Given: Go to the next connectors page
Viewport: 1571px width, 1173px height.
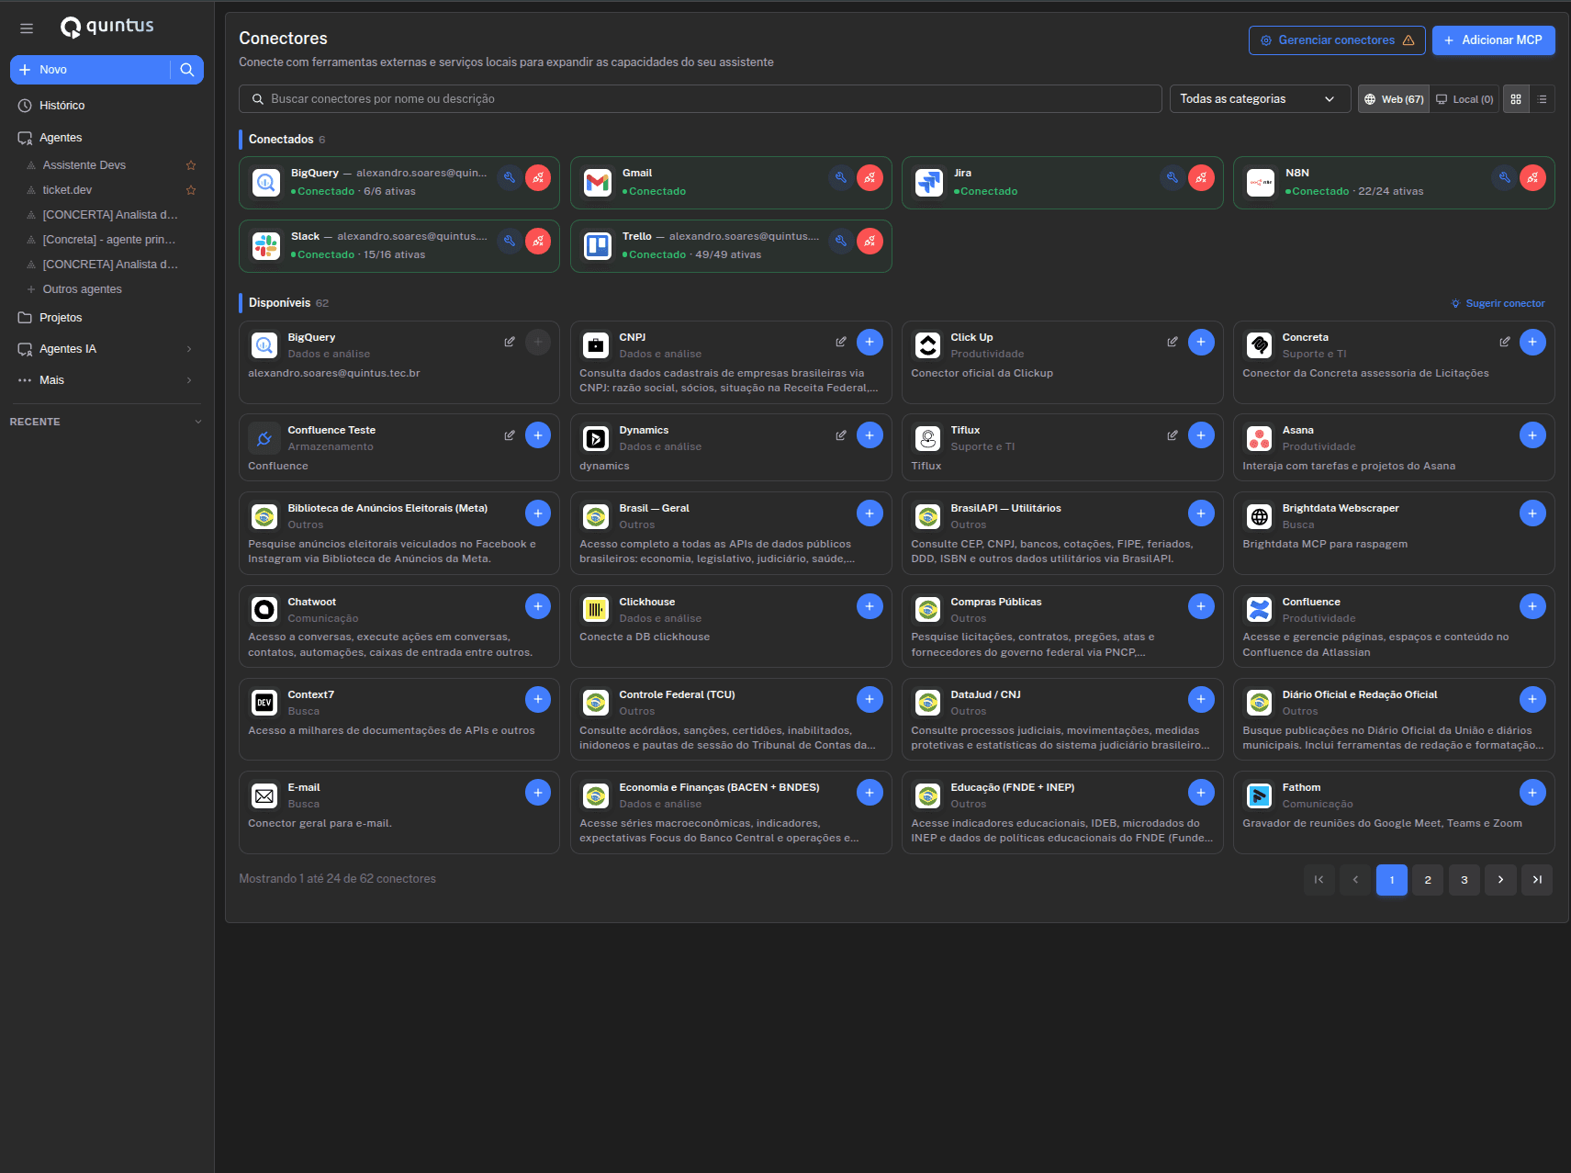Looking at the screenshot, I should tap(1500, 880).
